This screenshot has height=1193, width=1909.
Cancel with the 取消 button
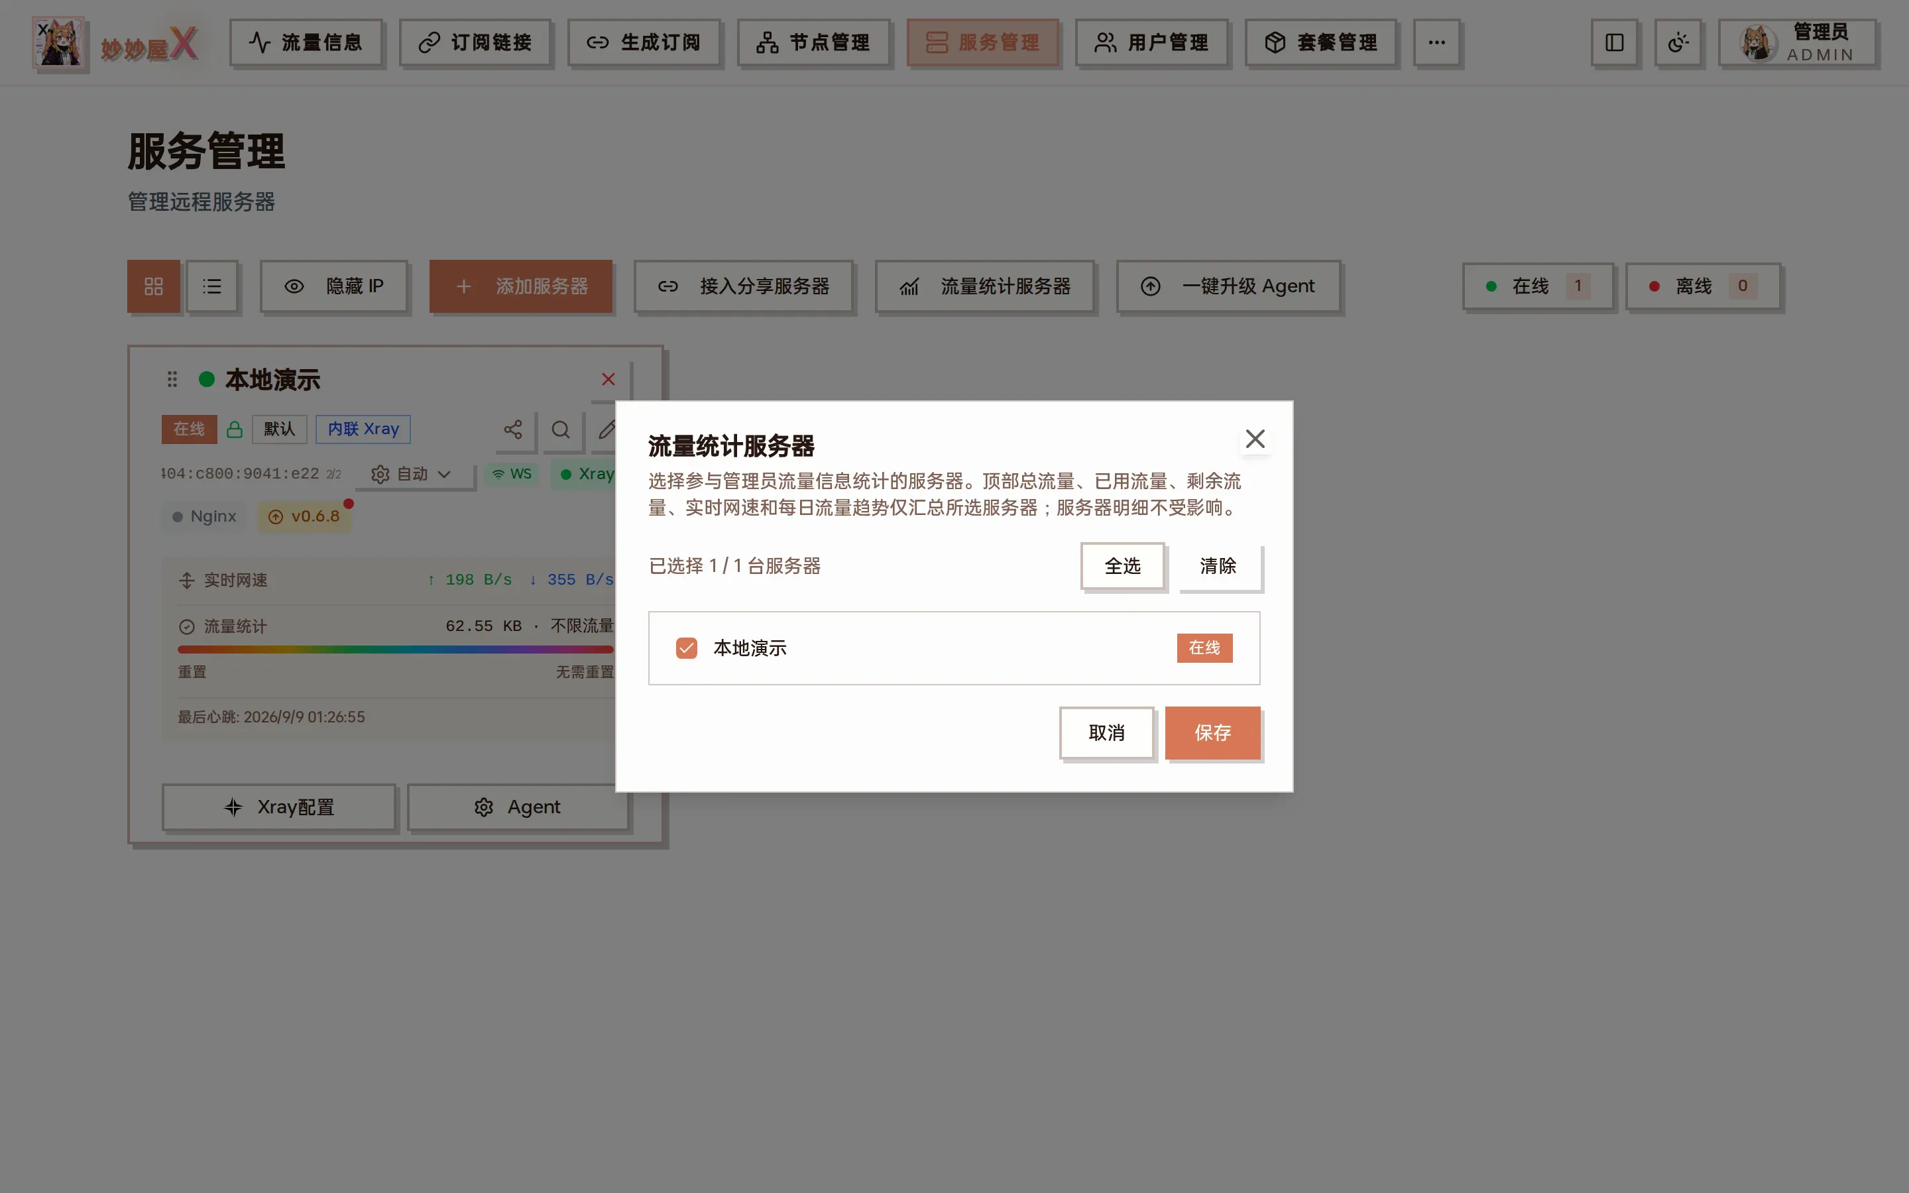(x=1106, y=733)
